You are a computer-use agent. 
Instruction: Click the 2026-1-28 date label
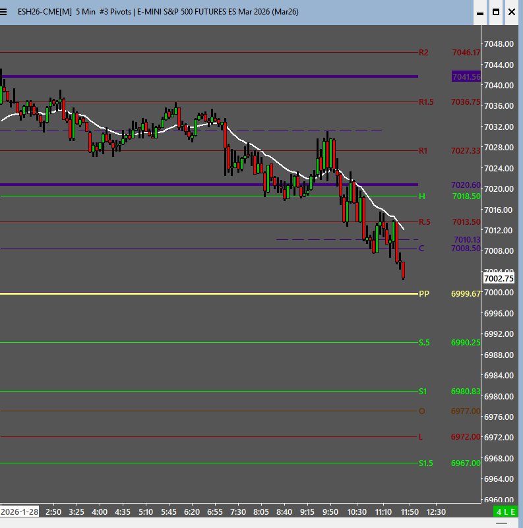tap(18, 512)
